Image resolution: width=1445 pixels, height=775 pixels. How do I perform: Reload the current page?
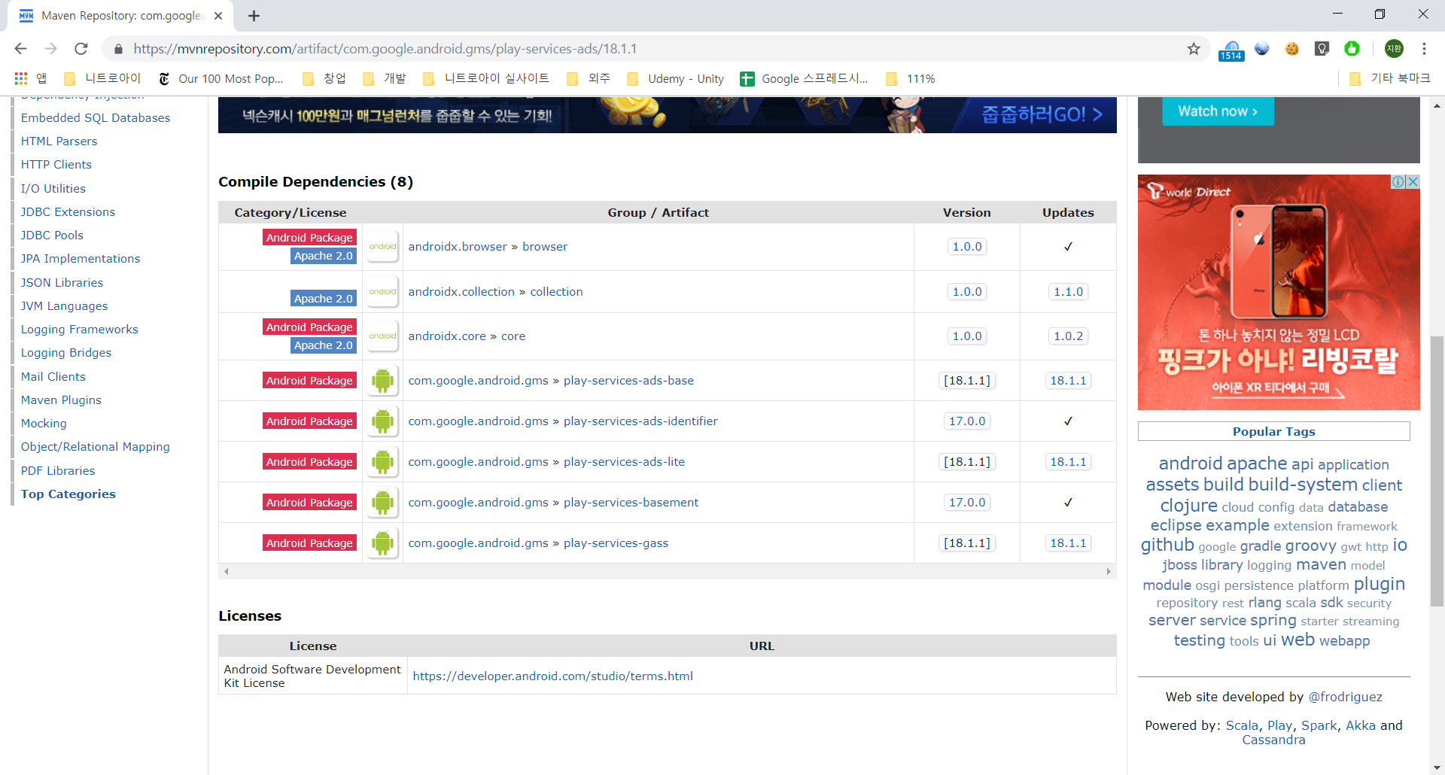(x=81, y=49)
